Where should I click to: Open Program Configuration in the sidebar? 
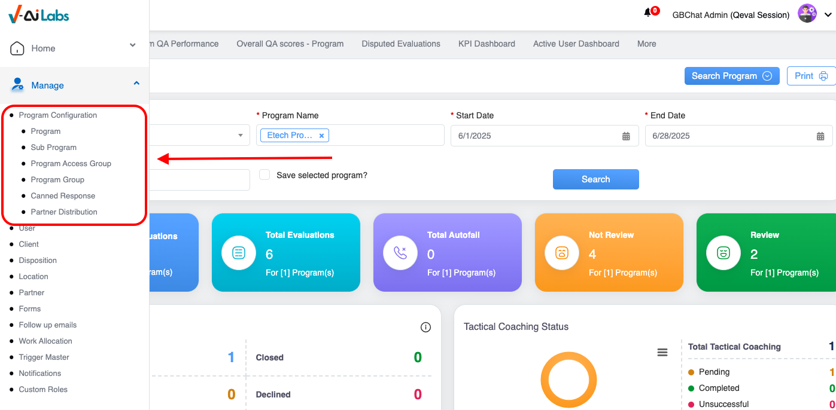click(x=58, y=115)
